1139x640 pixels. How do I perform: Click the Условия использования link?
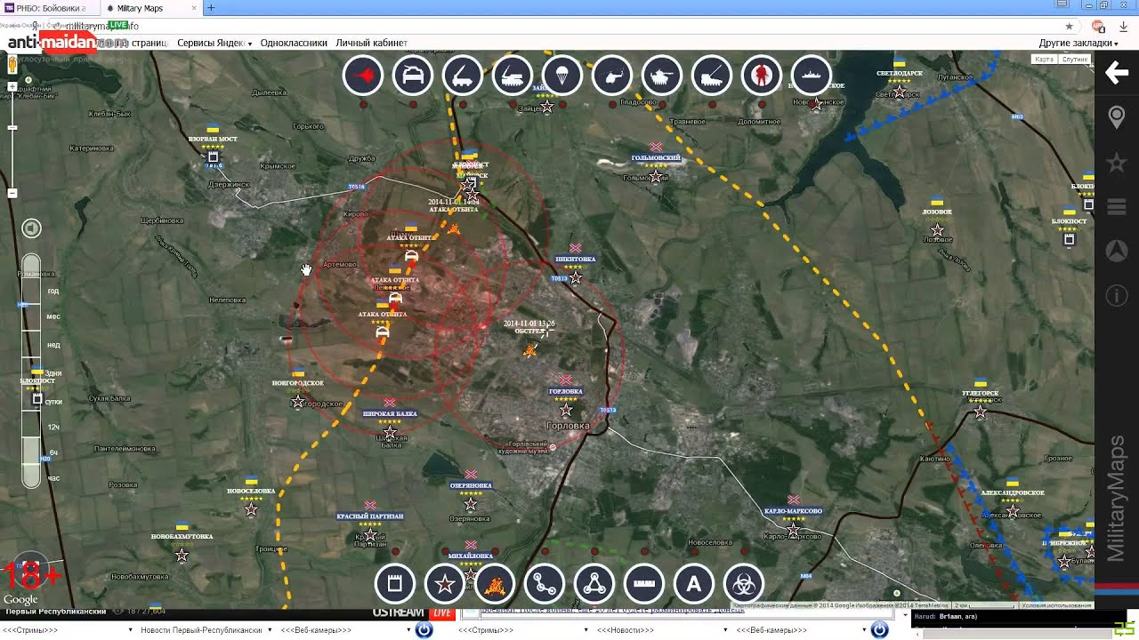click(1056, 605)
